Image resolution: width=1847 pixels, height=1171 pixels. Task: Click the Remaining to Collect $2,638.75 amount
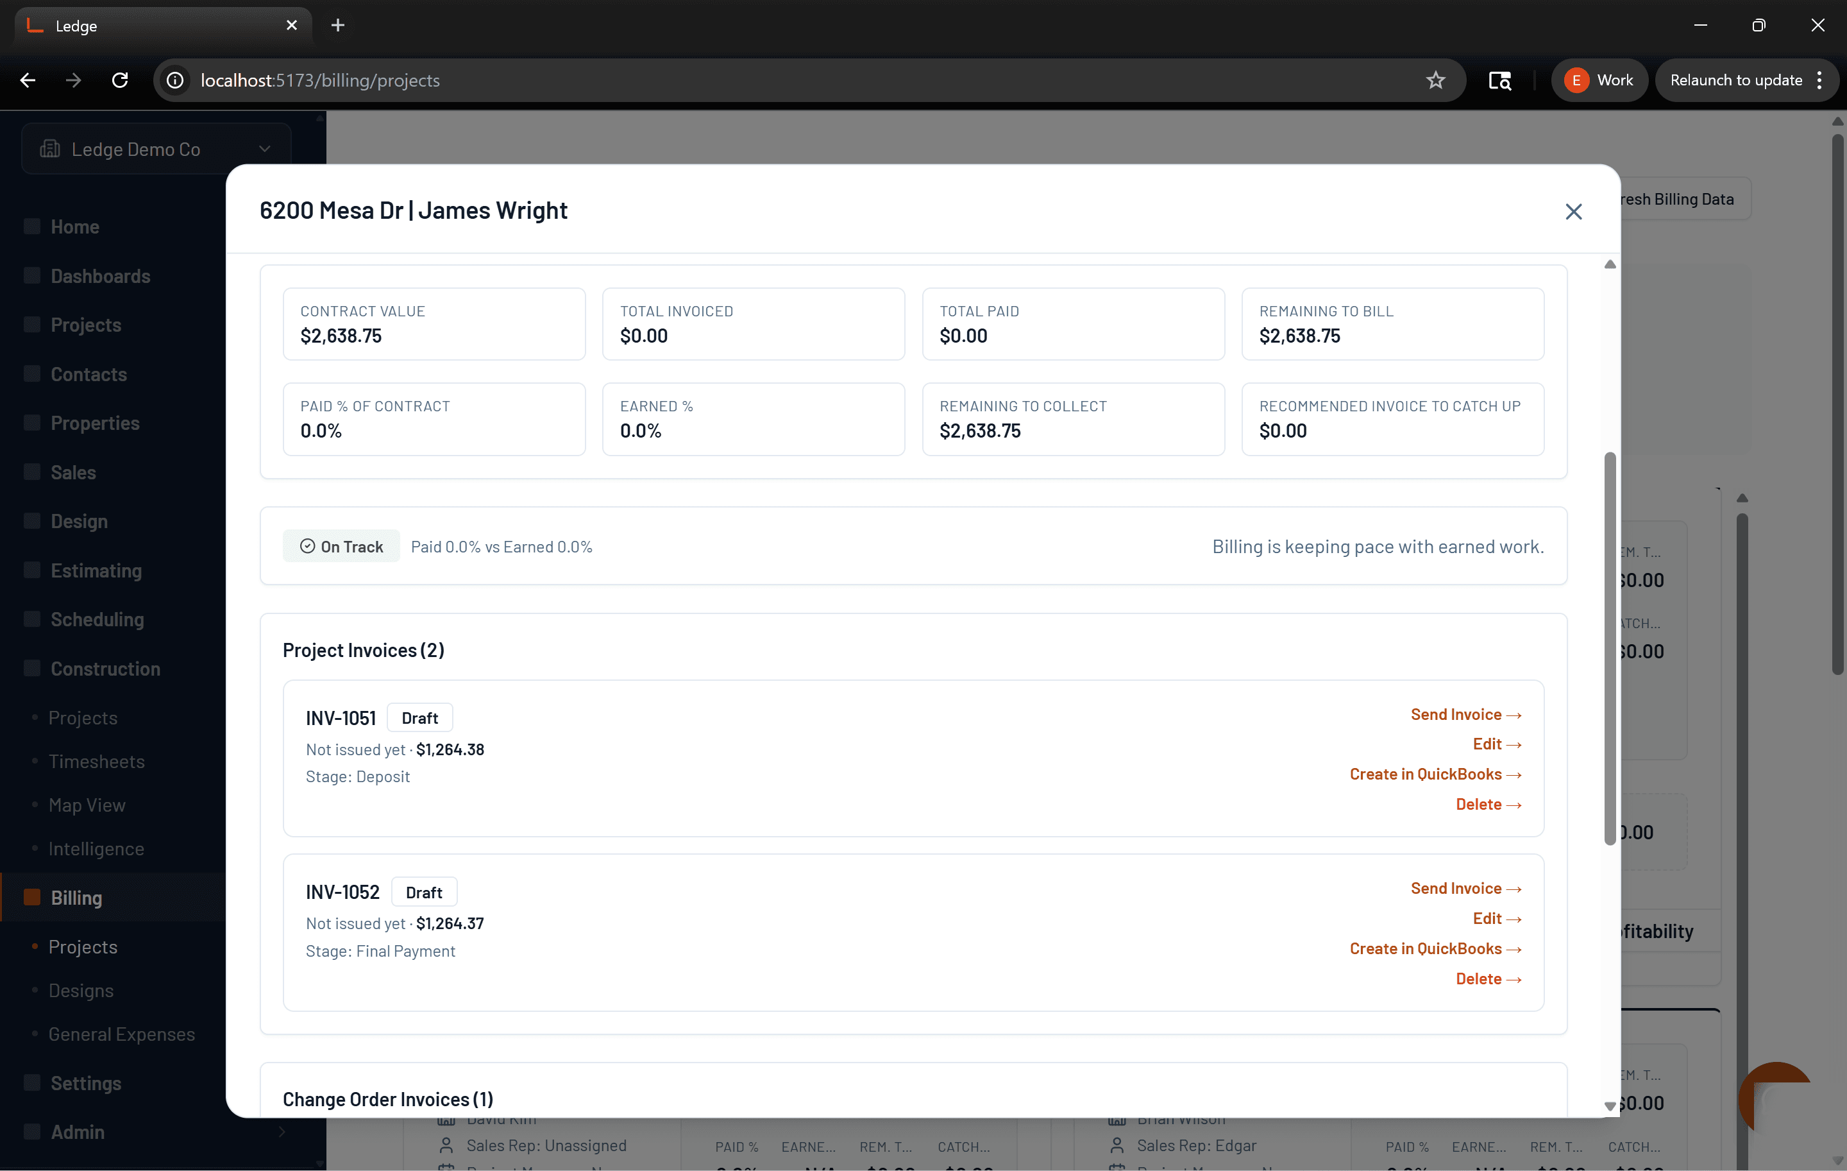pos(979,431)
